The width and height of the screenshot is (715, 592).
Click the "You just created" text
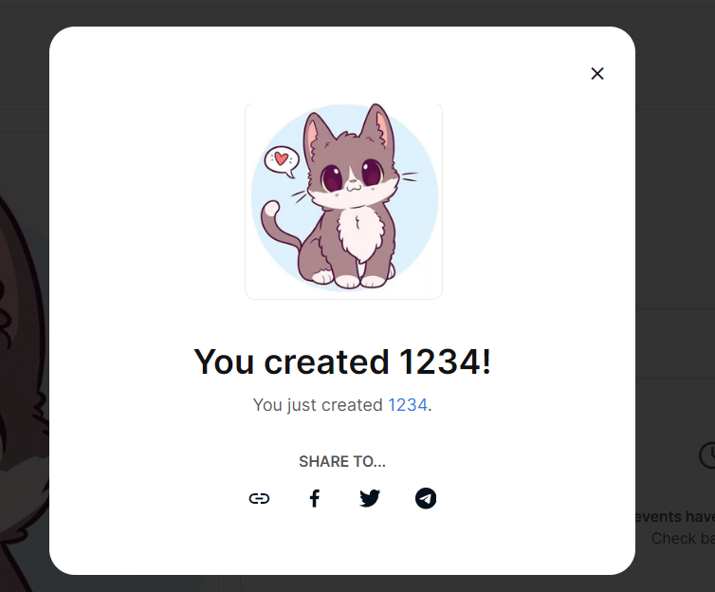coord(318,405)
